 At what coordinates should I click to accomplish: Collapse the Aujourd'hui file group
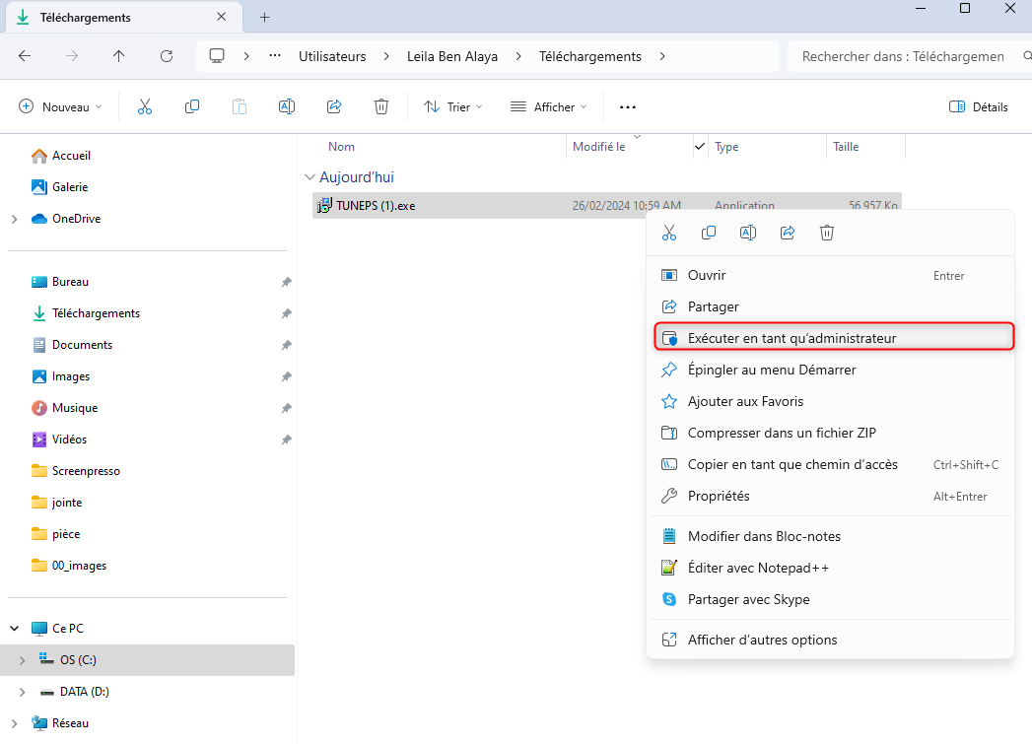[309, 178]
